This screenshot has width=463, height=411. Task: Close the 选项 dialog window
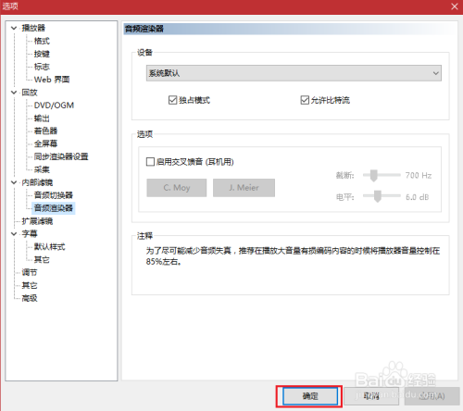click(x=455, y=6)
